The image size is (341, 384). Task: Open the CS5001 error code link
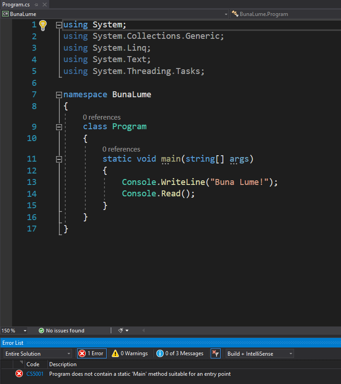pyautogui.click(x=34, y=374)
